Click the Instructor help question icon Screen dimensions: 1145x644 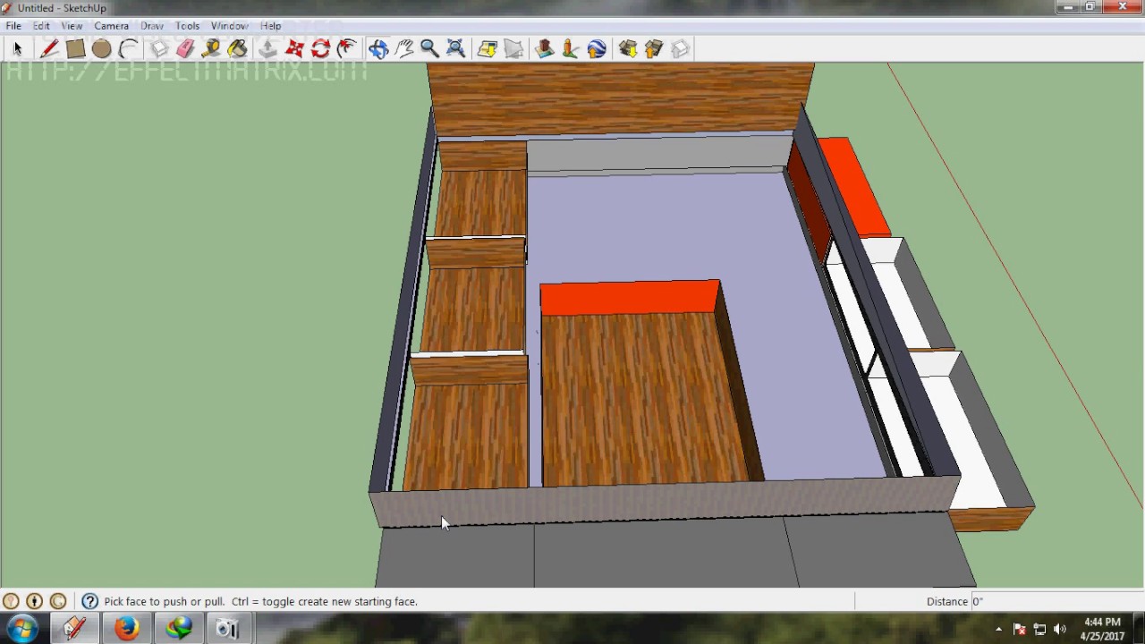tap(89, 601)
